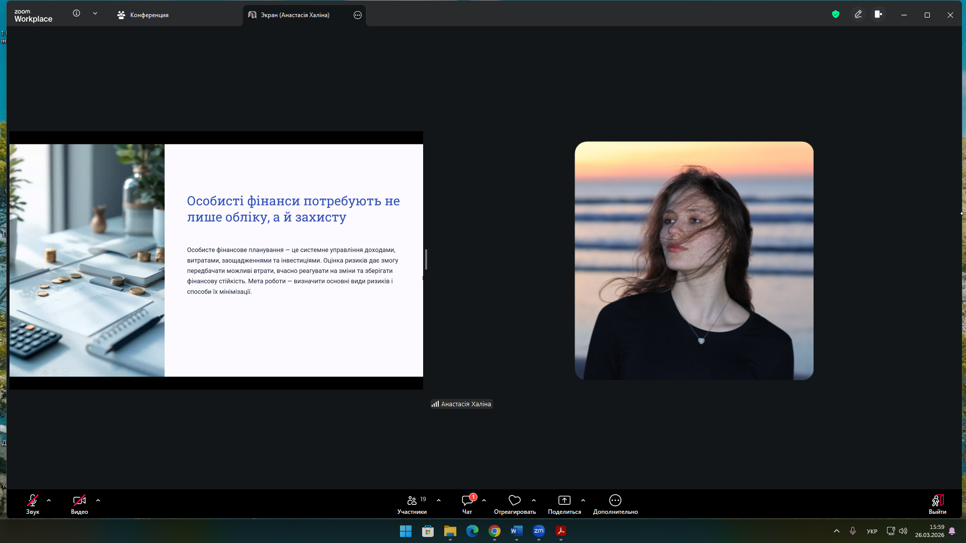The height and width of the screenshot is (543, 966).
Task: Grab the divider handle beside shared slide
Action: point(426,259)
